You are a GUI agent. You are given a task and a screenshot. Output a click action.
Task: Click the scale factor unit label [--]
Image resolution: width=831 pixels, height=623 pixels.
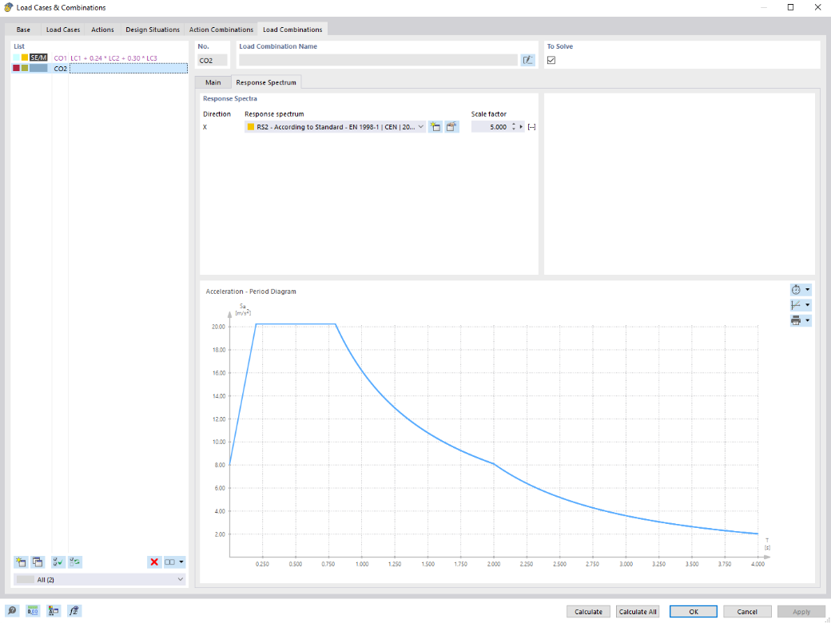coord(531,127)
